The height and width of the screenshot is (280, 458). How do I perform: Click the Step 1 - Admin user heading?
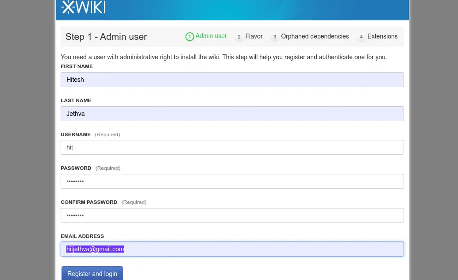106,37
